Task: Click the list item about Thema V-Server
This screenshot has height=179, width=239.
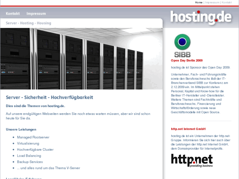Action: click(x=48, y=168)
